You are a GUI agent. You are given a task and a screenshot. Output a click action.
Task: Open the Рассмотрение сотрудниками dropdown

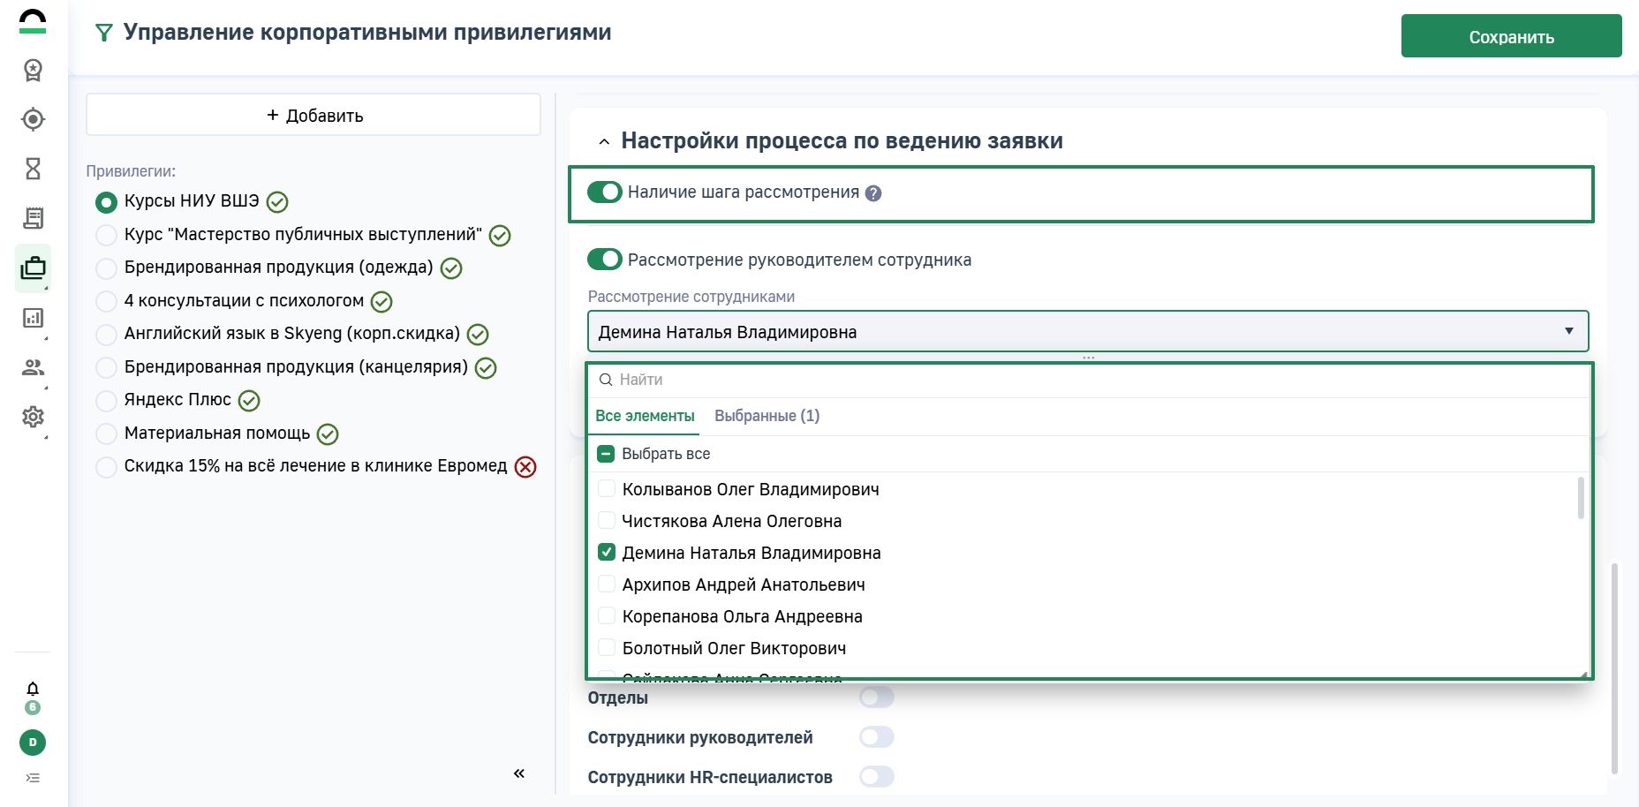(1087, 332)
